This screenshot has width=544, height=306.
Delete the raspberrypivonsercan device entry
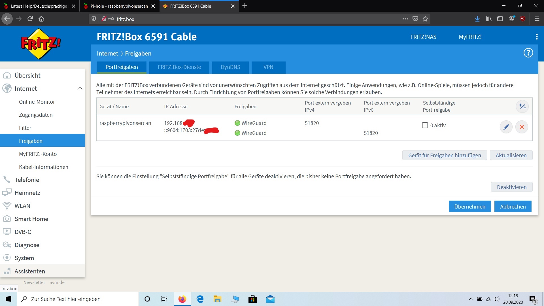point(522,127)
